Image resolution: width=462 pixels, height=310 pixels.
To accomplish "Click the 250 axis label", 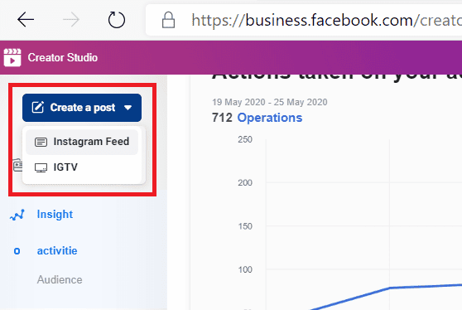I will coord(245,139).
